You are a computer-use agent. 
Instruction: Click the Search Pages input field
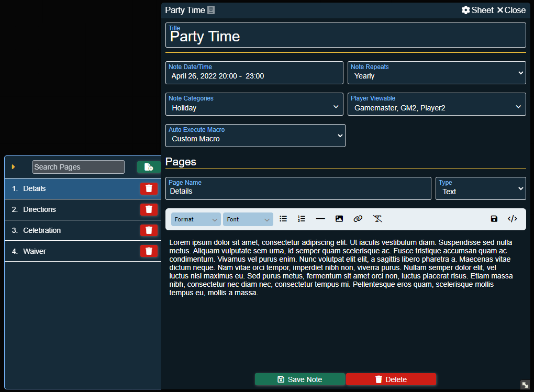[79, 167]
